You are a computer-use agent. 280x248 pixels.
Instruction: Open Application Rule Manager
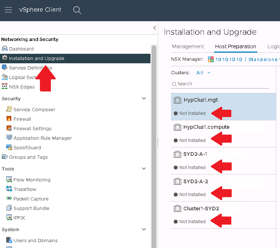tap(42, 138)
